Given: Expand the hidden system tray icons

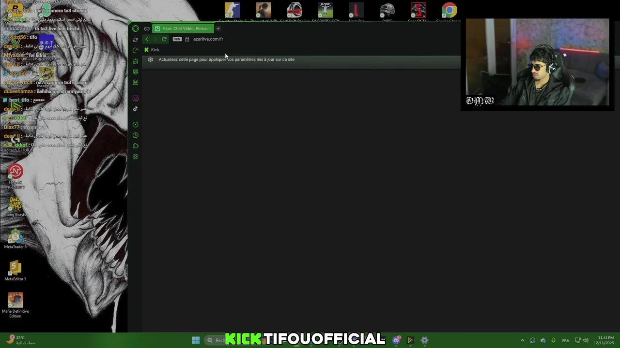Looking at the screenshot, I should coord(522,340).
